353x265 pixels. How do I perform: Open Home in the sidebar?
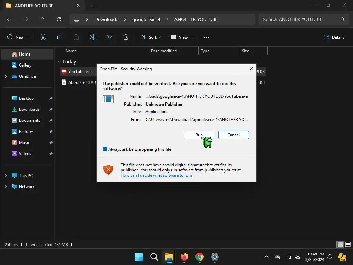(x=27, y=54)
